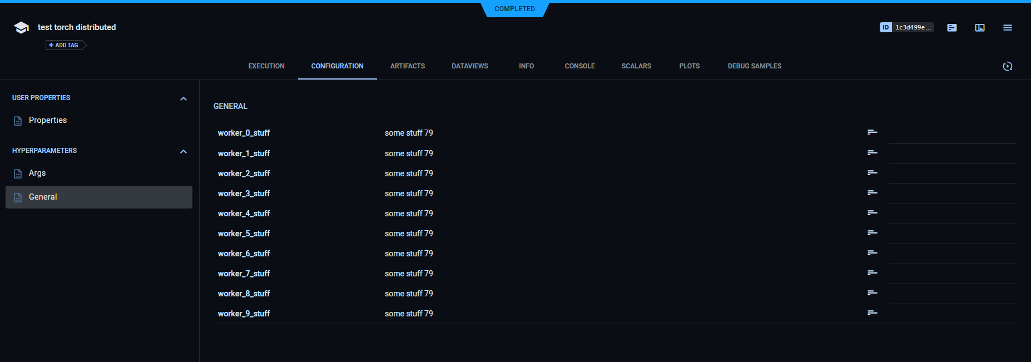1031x362 pixels.
Task: Click the description icon beside task ID
Action: (951, 28)
